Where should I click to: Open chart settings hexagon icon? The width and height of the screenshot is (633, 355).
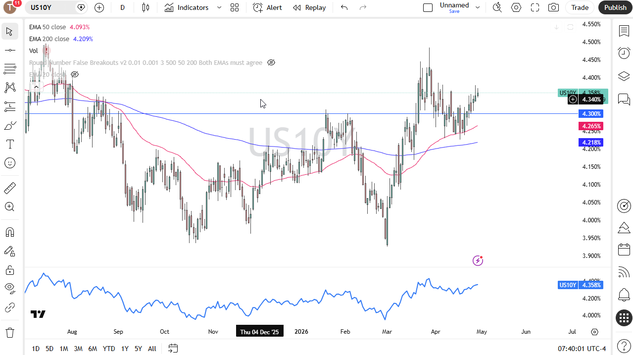point(516,7)
